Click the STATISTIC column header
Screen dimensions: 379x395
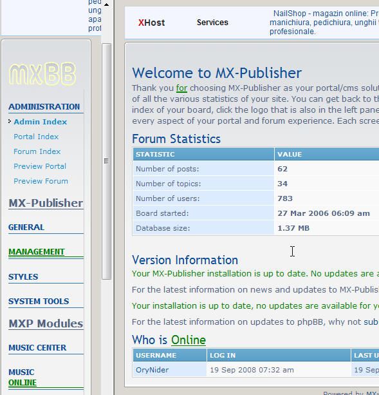click(203, 154)
